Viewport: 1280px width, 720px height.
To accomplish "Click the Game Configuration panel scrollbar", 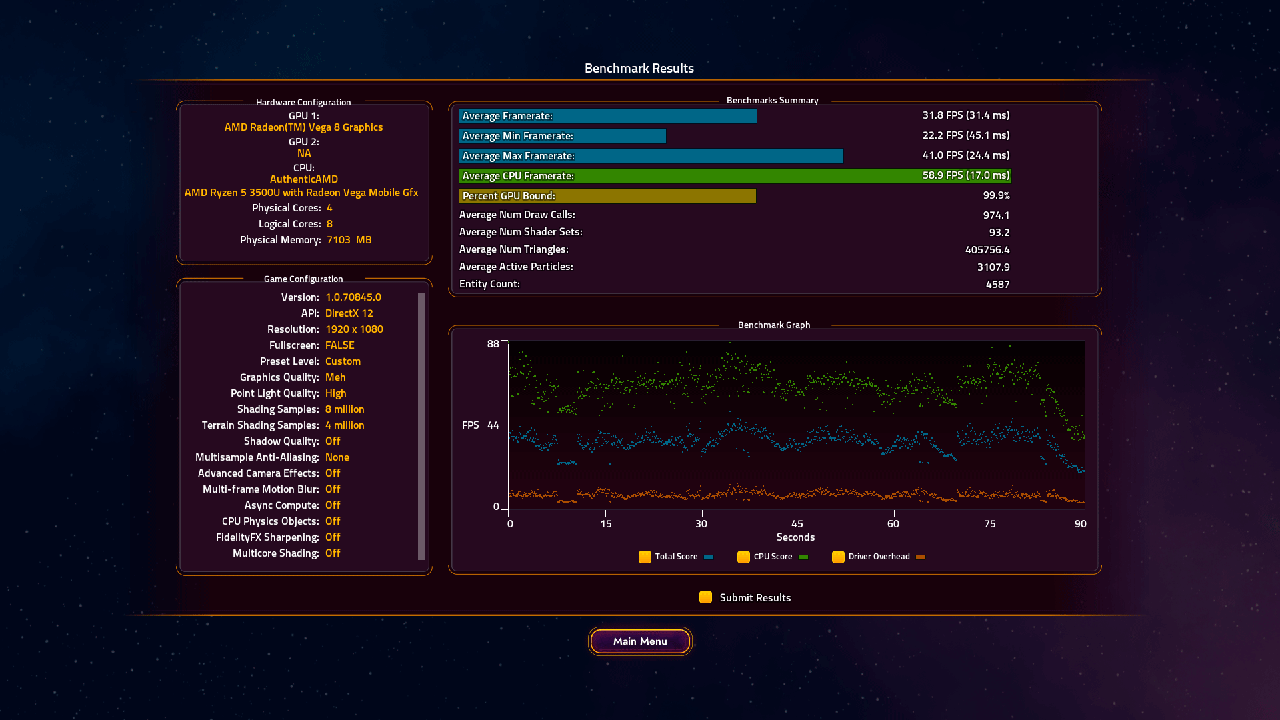I will click(421, 427).
